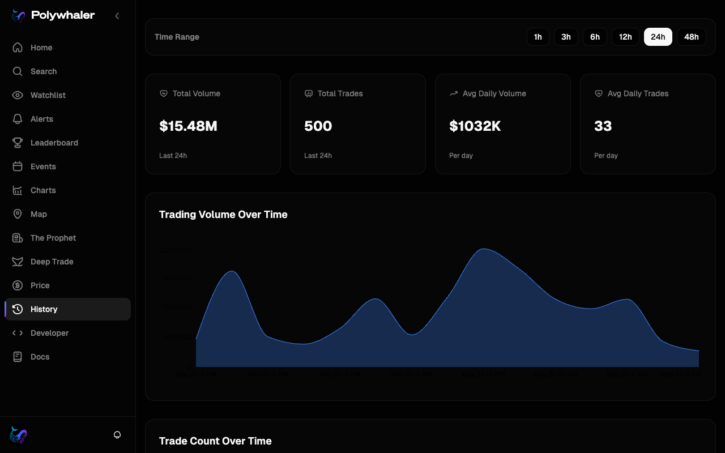Navigate to Watchlist label
Screen dimensions: 725x453
(48, 95)
